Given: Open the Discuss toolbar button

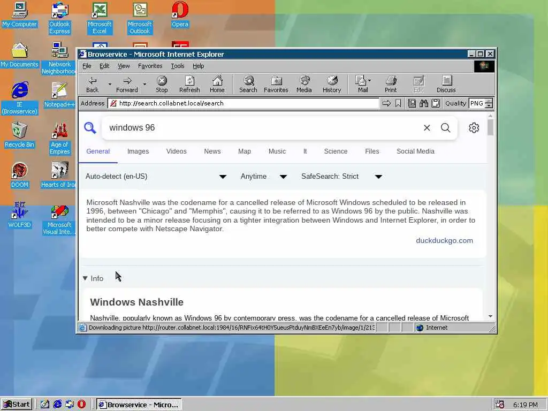Looking at the screenshot, I should 446,84.
